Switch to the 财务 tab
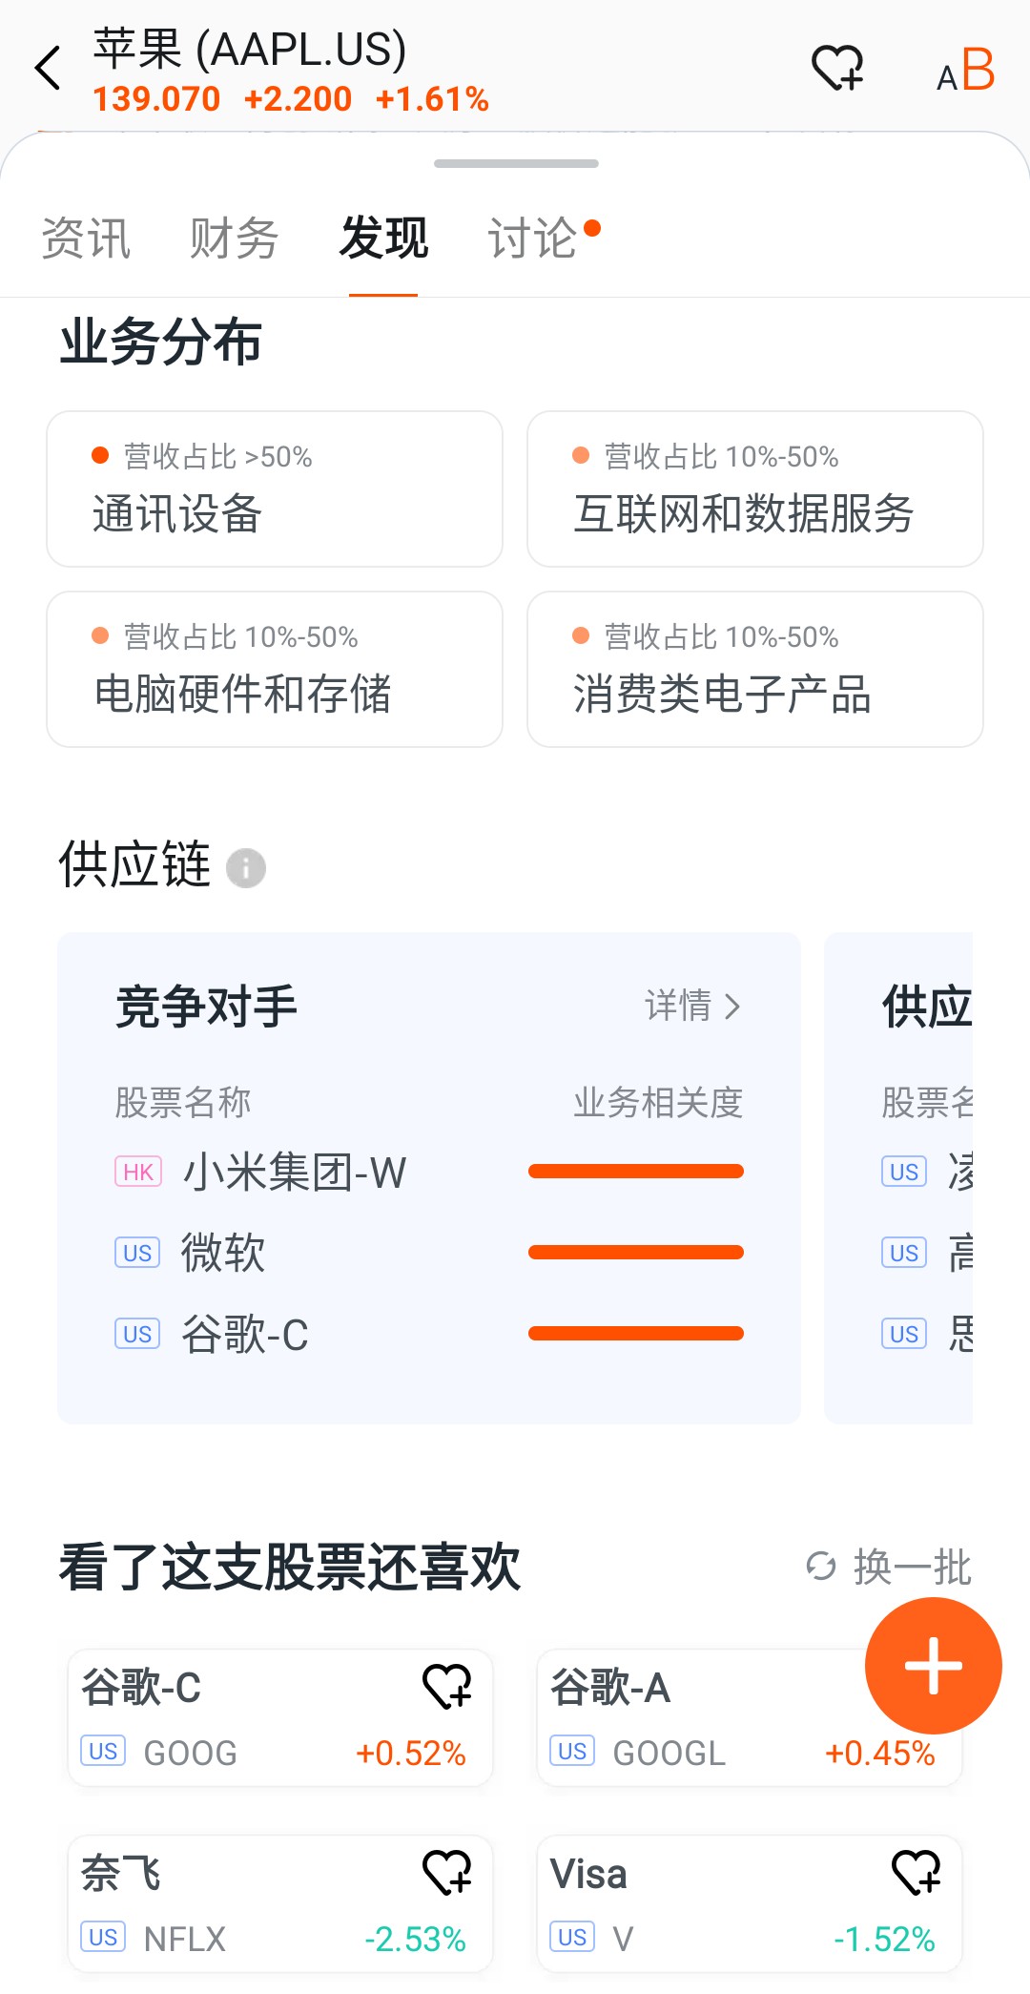The image size is (1030, 1994). pos(234,239)
